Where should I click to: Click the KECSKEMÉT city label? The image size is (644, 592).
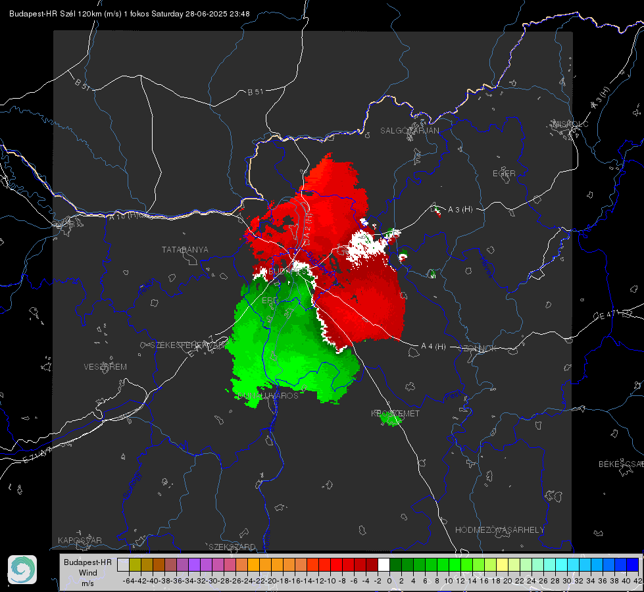[x=395, y=413]
